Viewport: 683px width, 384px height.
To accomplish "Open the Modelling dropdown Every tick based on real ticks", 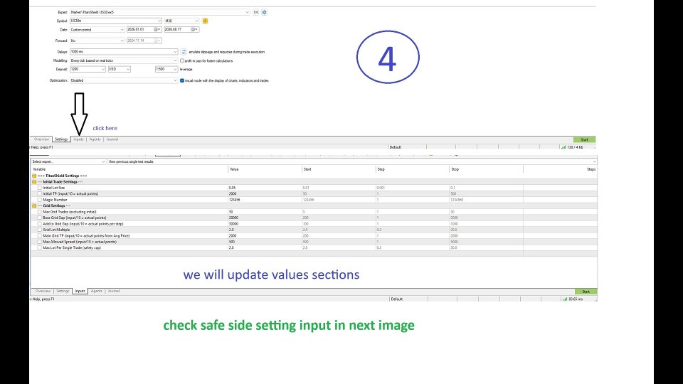I will 124,61.
